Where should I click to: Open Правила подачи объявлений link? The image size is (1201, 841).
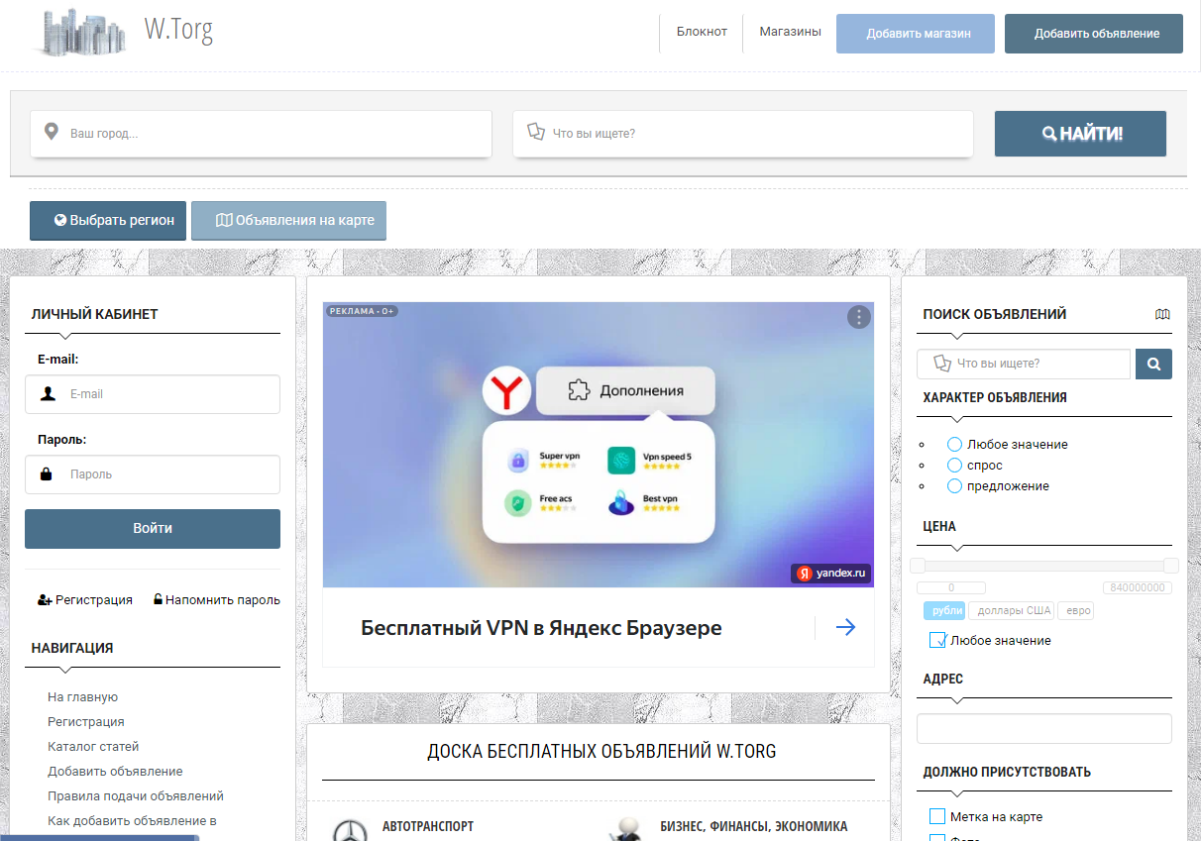pyautogui.click(x=136, y=796)
